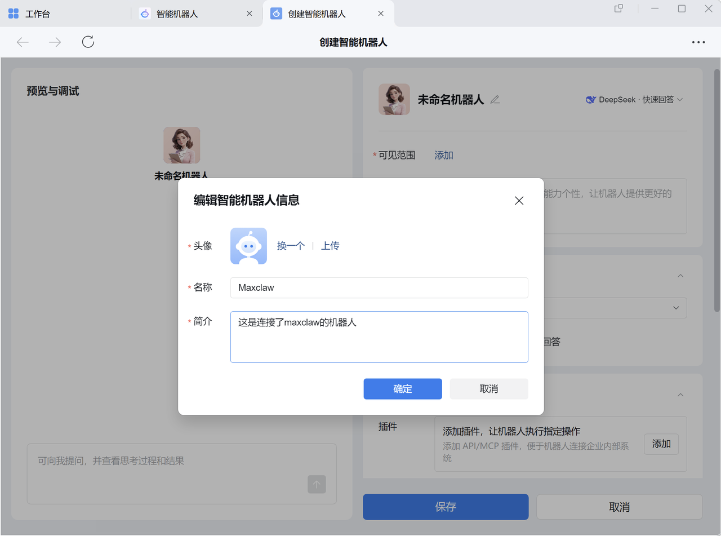Viewport: 721px width, 536px height.
Task: Click the pop-out window icon in title bar
Action: pos(618,8)
